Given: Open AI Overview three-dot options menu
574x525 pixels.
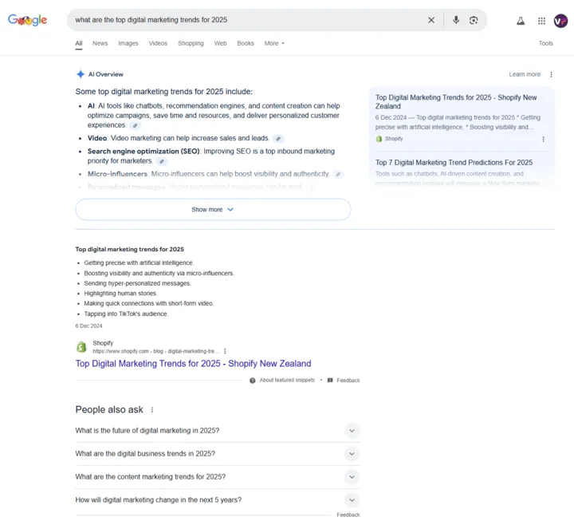Looking at the screenshot, I should [551, 74].
